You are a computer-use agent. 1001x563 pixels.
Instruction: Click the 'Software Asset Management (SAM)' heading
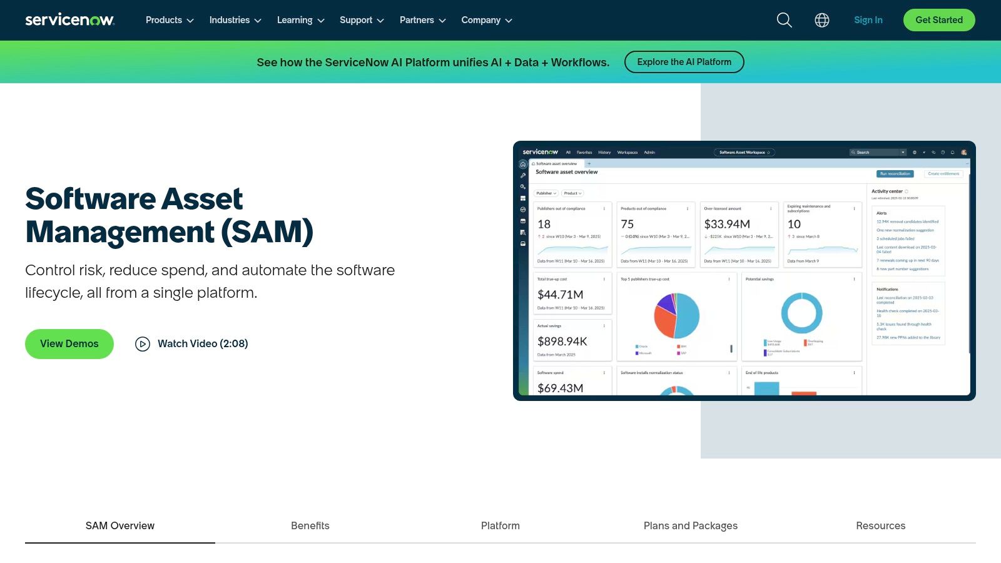[169, 215]
